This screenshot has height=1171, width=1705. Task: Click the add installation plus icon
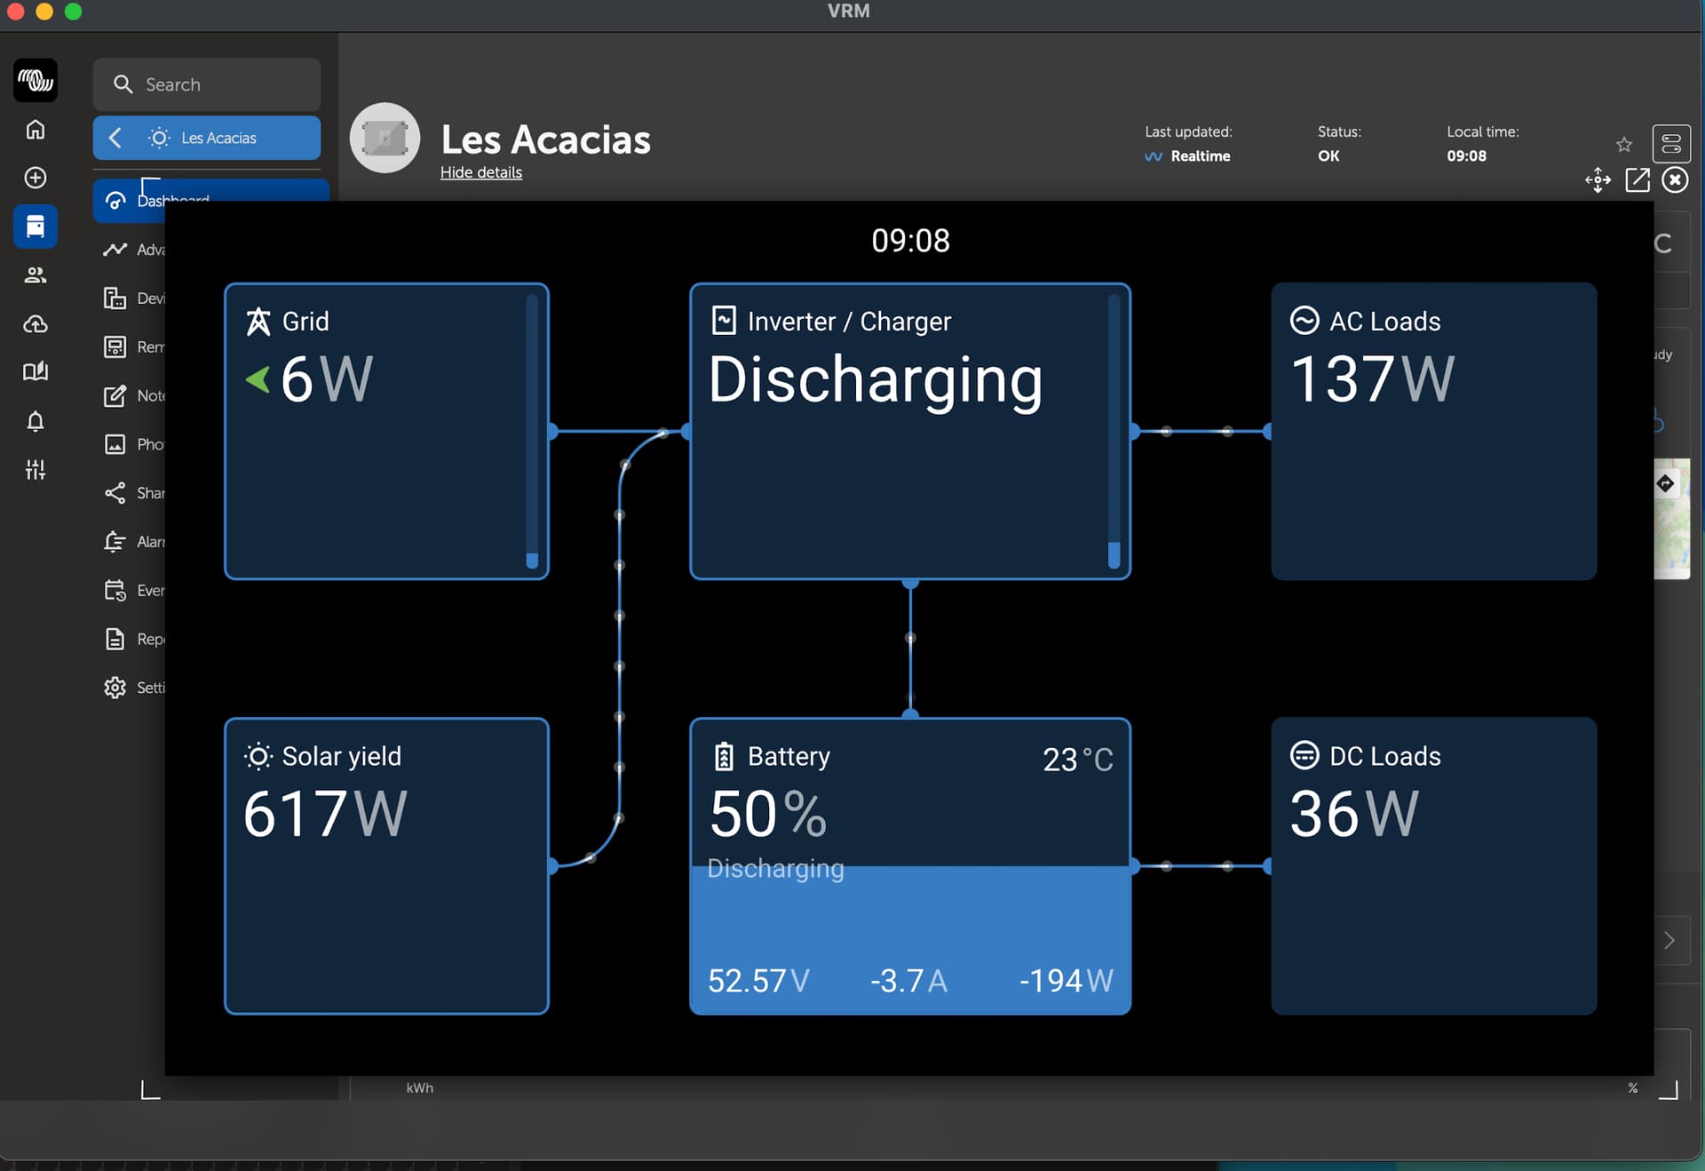36,178
